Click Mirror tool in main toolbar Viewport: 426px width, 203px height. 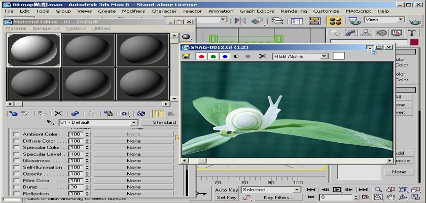(240, 21)
